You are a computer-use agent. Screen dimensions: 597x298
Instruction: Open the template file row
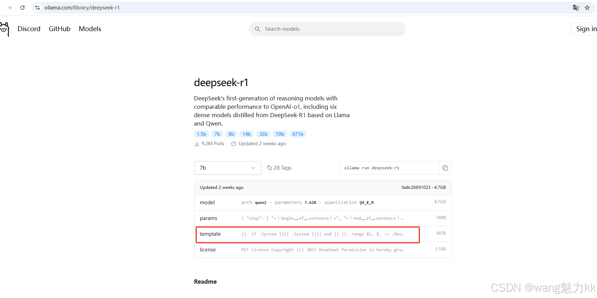[323, 234]
